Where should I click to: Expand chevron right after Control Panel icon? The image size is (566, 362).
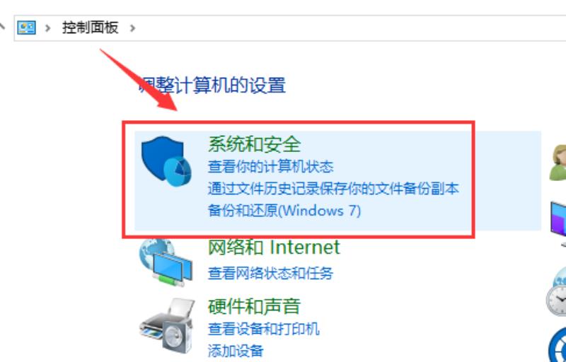tap(47, 28)
